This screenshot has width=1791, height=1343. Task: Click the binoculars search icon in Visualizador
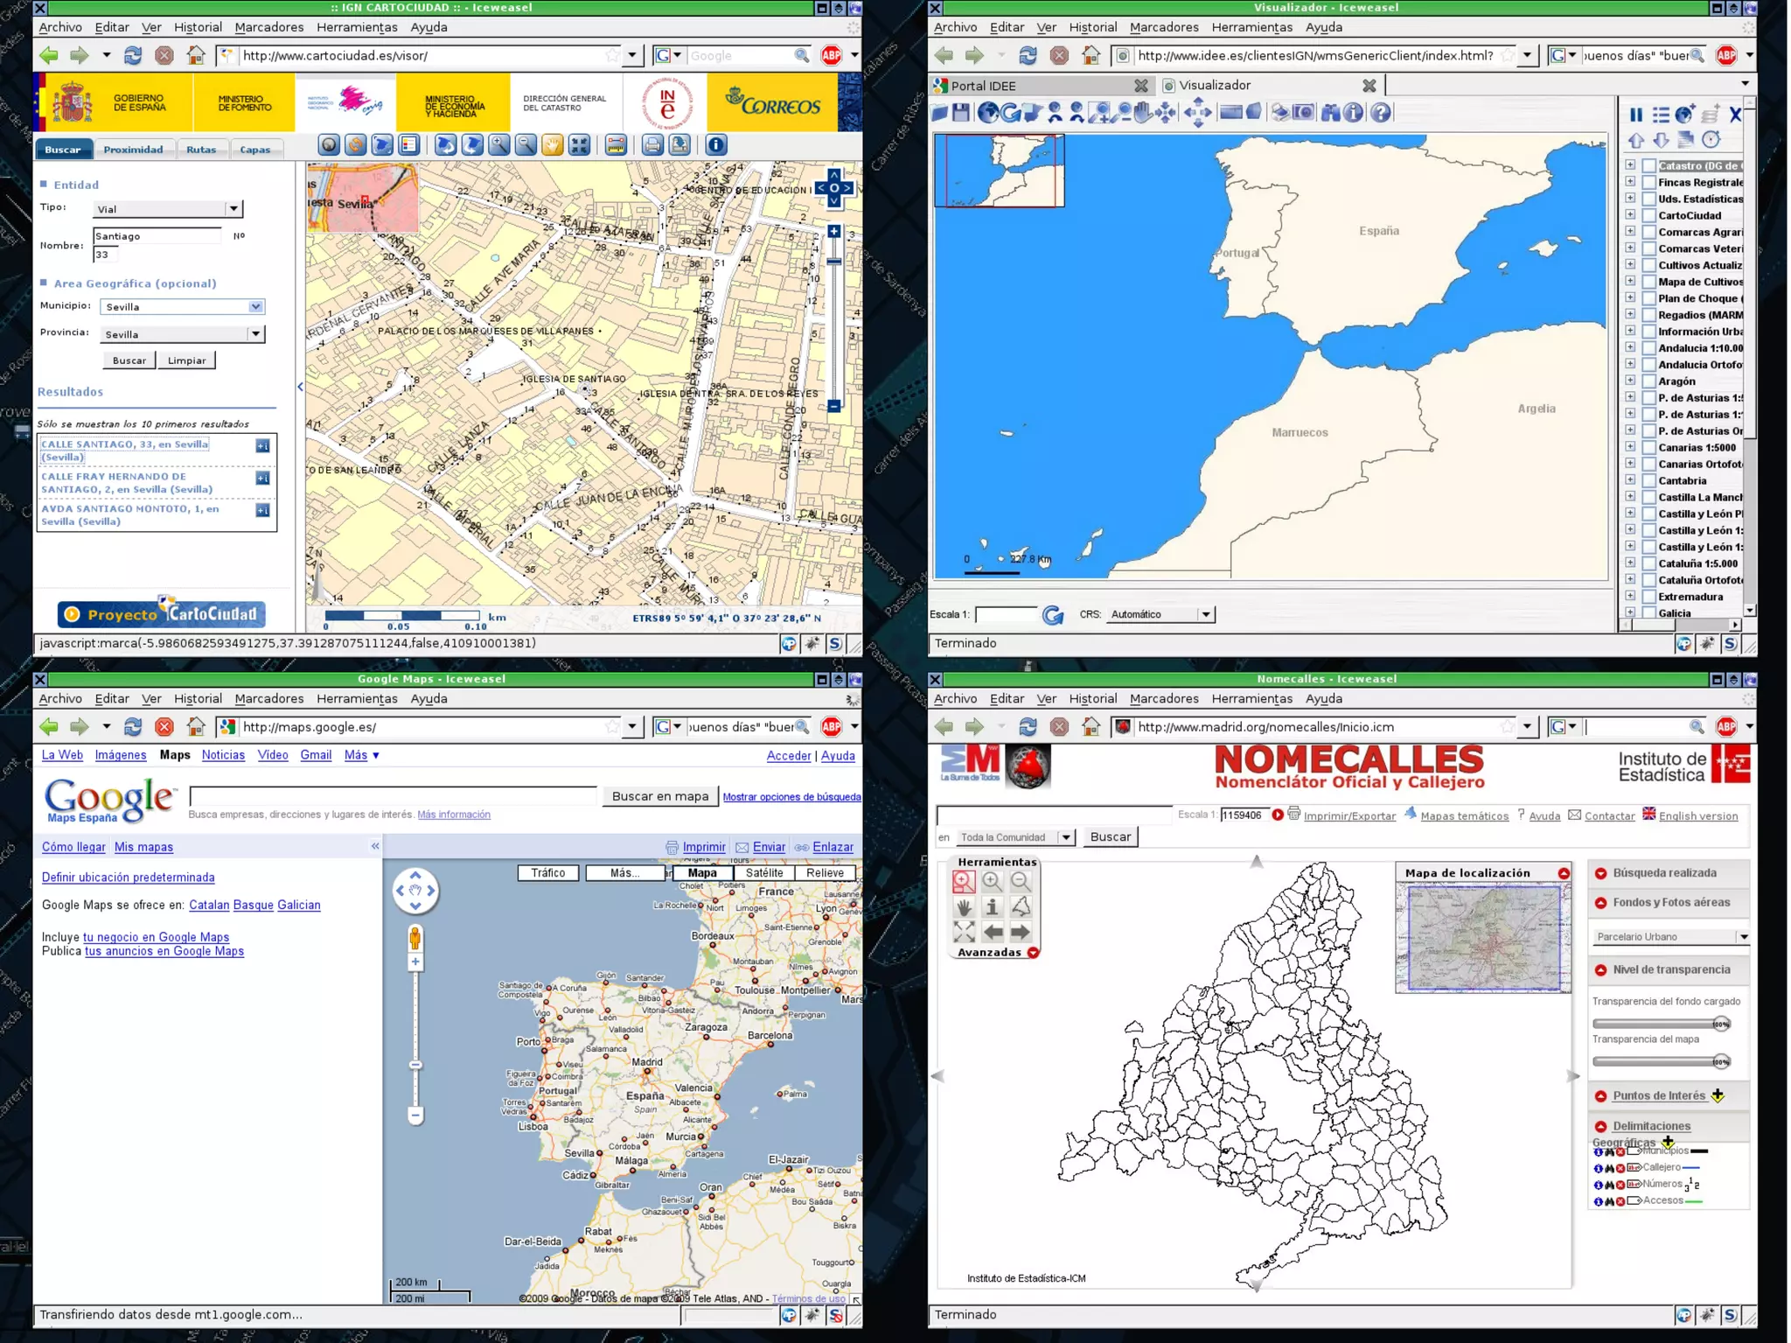coord(1330,113)
